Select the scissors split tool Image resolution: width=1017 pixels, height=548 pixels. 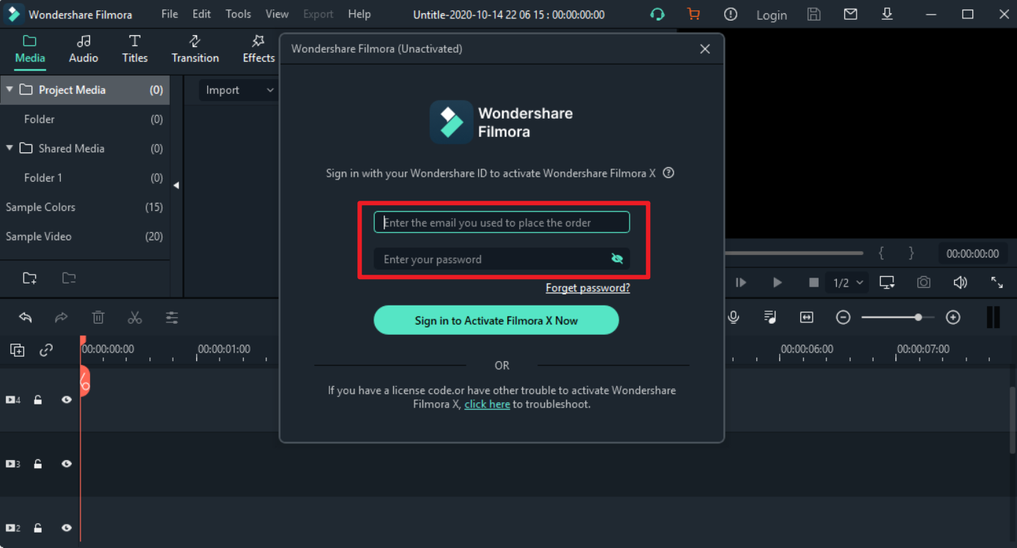pos(135,317)
